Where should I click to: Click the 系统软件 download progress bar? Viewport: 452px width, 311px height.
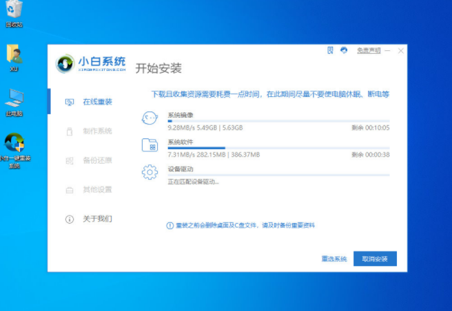[x=278, y=148]
